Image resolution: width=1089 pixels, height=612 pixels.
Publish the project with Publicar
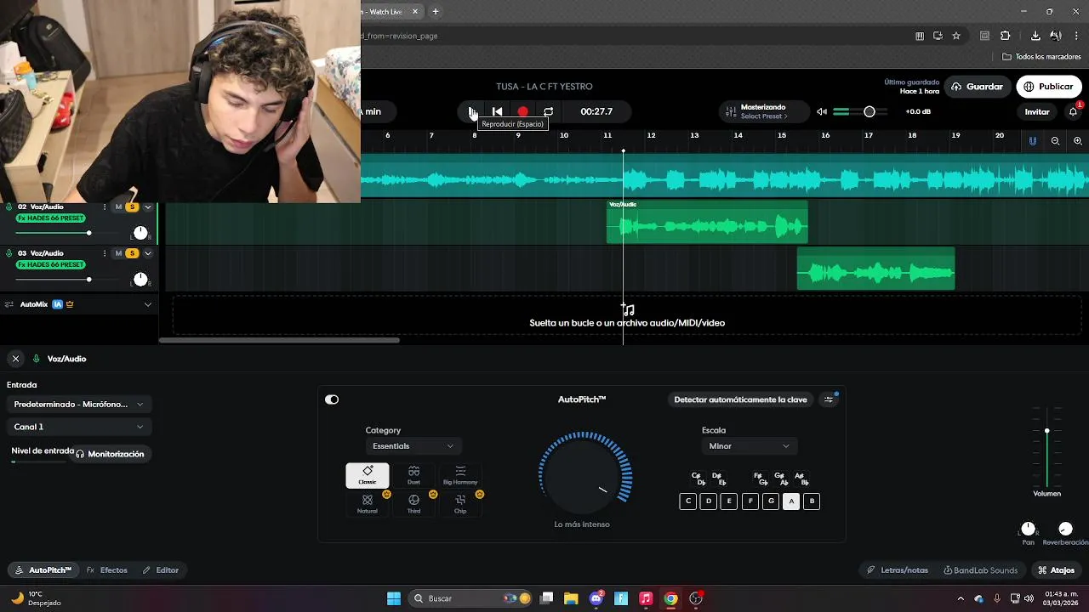[1049, 87]
